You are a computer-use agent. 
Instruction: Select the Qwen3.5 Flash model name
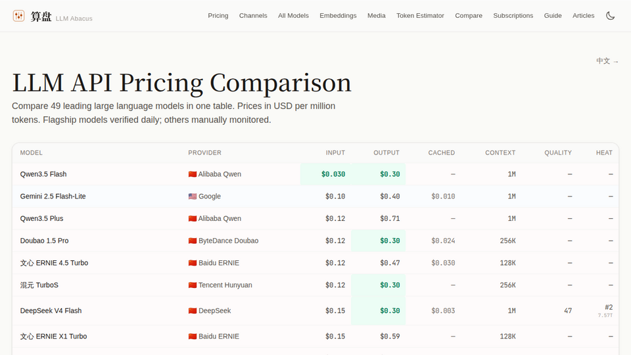[x=43, y=174]
